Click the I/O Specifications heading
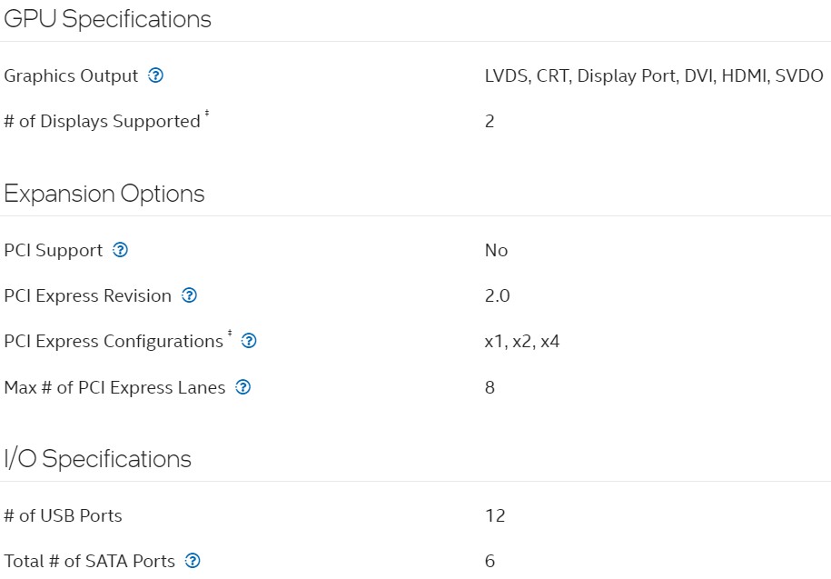This screenshot has width=831, height=579. click(x=97, y=459)
